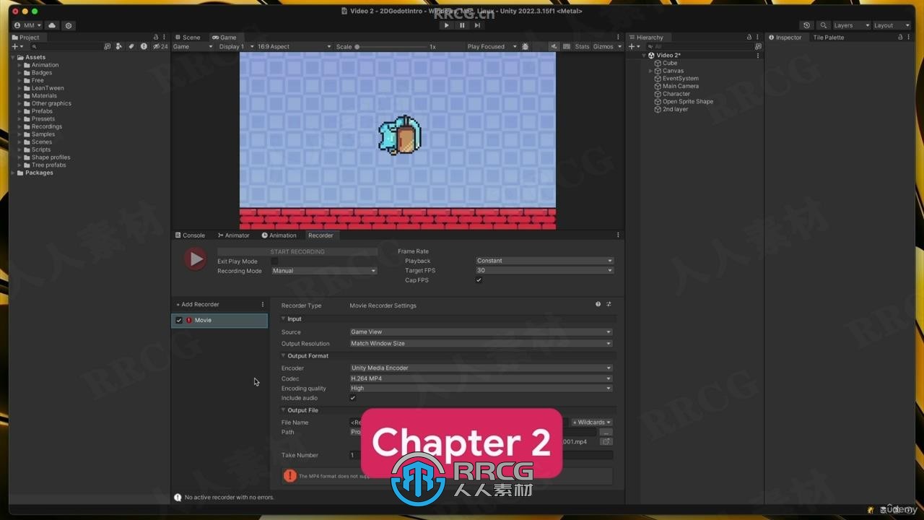Screen dimensions: 924x520
Task: Switch to the Animation tab
Action: (x=279, y=235)
